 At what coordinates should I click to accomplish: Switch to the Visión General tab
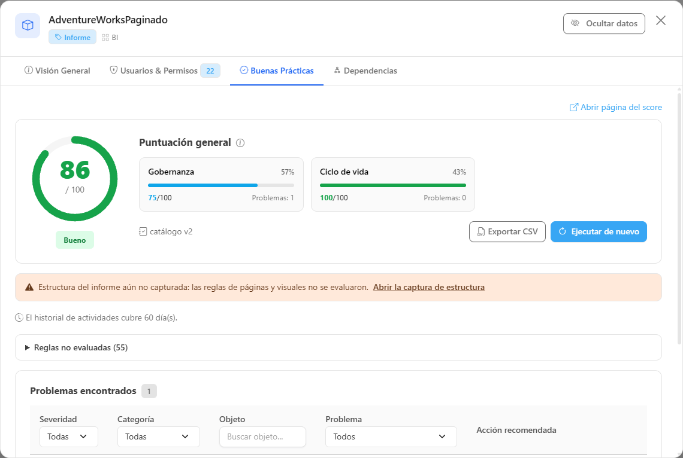(57, 71)
